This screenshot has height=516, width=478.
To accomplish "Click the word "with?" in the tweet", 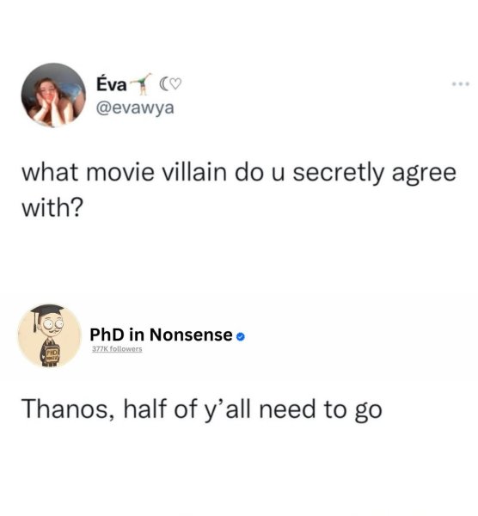I will [x=52, y=207].
